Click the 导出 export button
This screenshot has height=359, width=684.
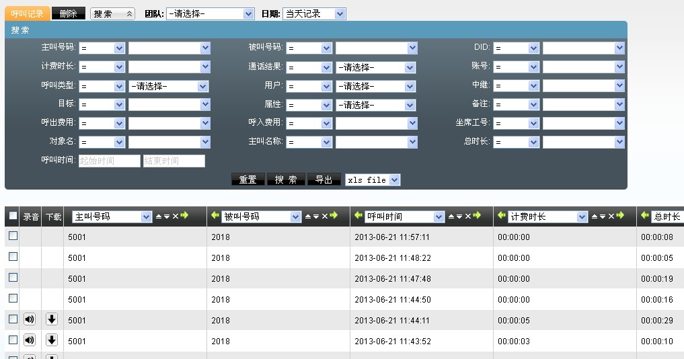[x=324, y=179]
